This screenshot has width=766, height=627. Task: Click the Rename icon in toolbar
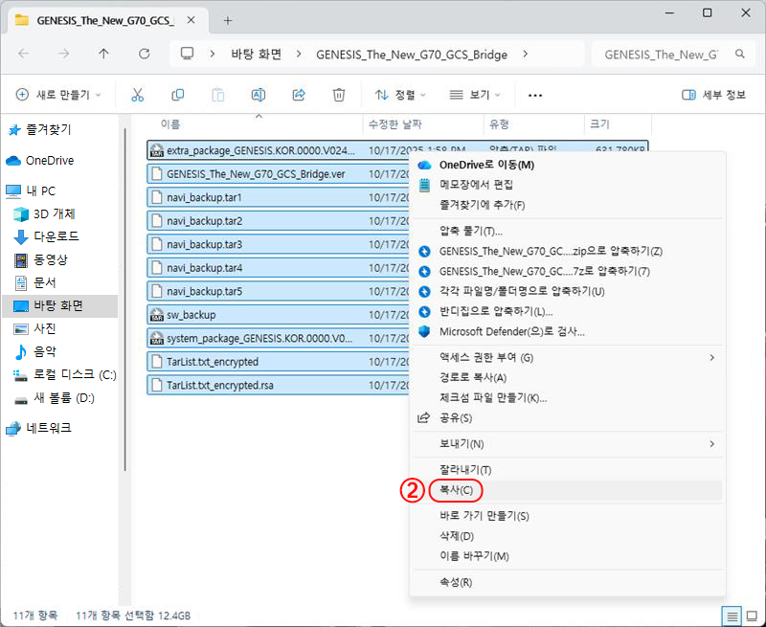click(x=258, y=95)
